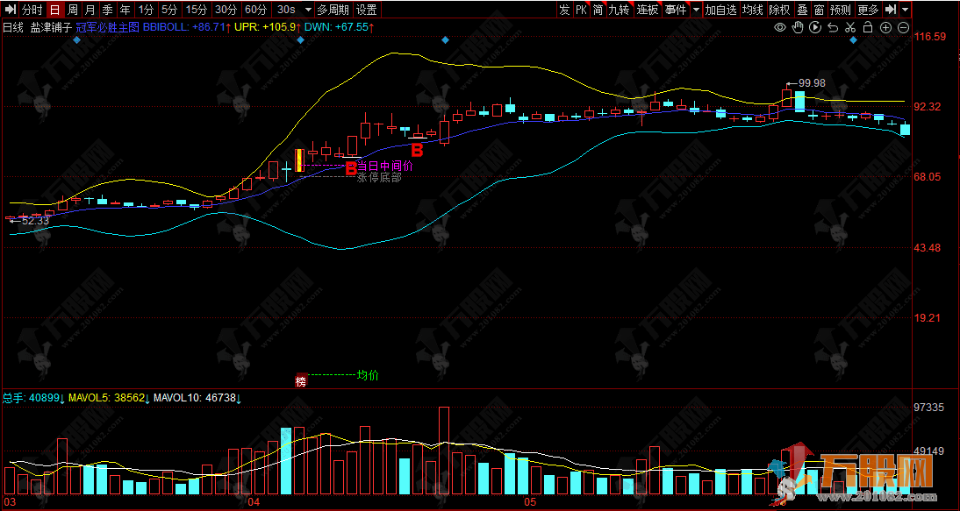Switch to the 分时 intraday tab
Viewport: 960px width, 511px height.
[x=31, y=10]
